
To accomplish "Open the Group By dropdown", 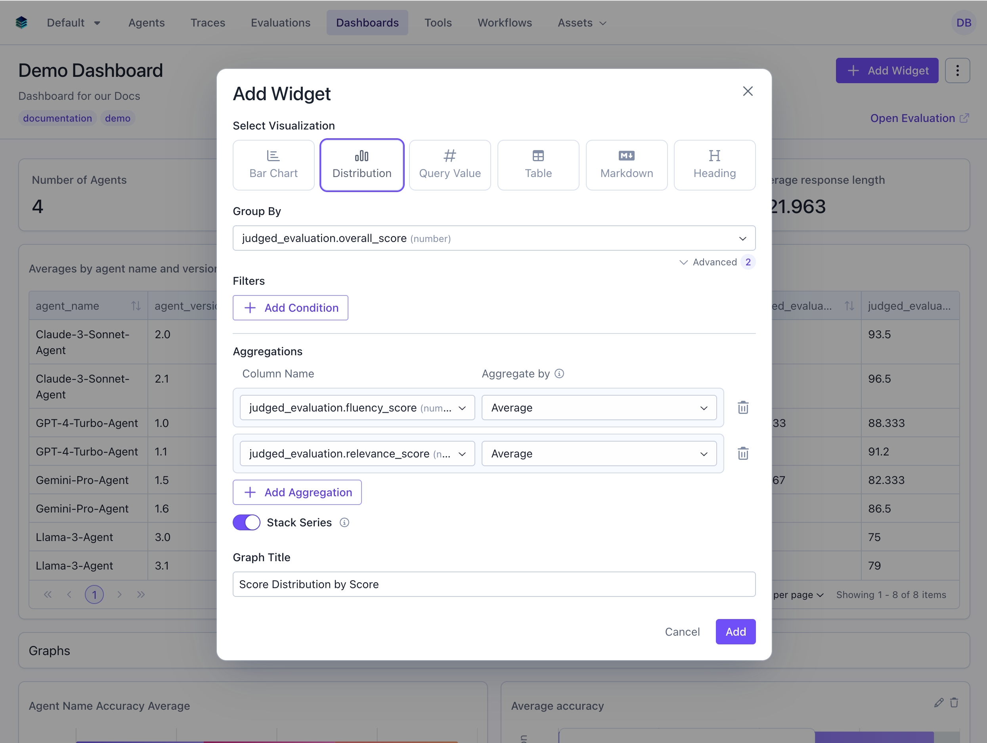I will 493,238.
